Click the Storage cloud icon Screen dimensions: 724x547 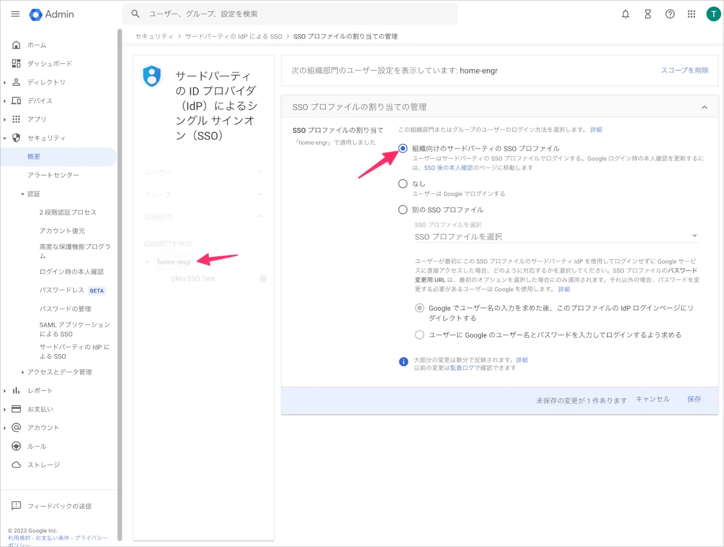16,465
